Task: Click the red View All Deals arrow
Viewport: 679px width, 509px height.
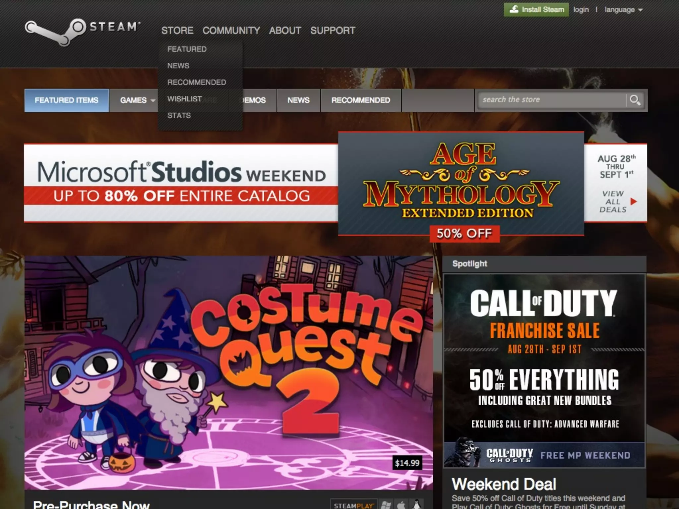Action: coord(633,201)
